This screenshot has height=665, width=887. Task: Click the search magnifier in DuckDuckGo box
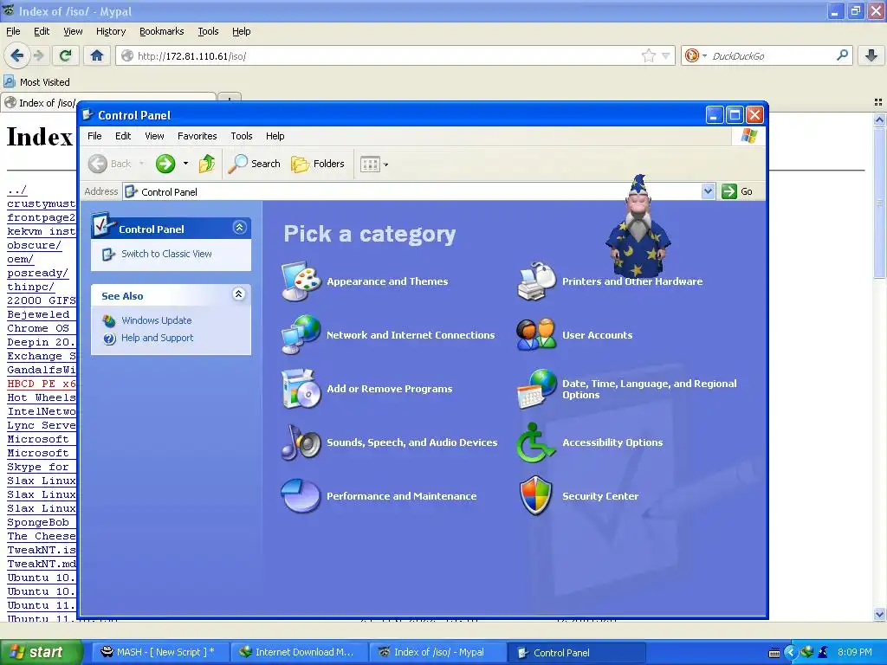pyautogui.click(x=842, y=55)
